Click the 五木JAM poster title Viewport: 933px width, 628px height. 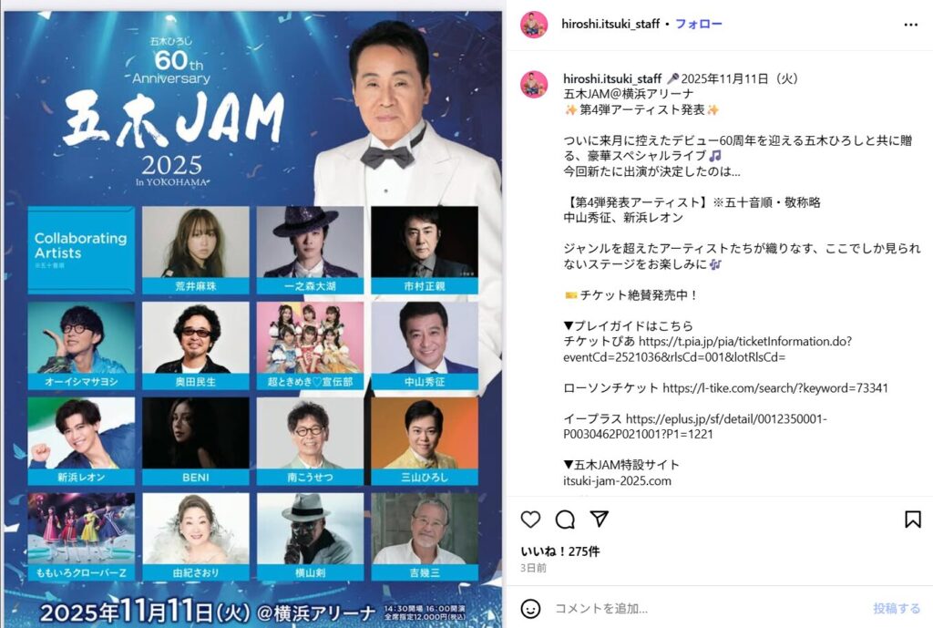tap(173, 119)
